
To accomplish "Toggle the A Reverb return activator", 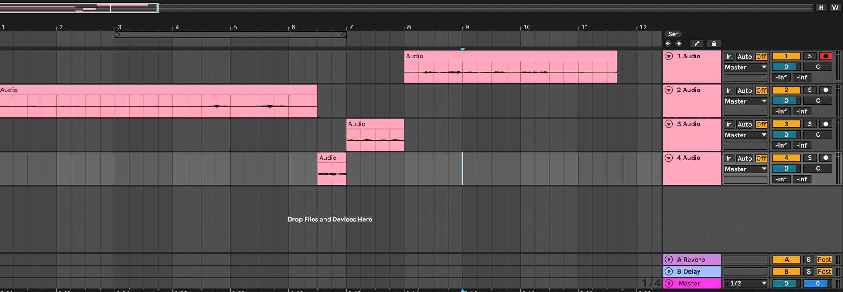I will click(x=786, y=260).
